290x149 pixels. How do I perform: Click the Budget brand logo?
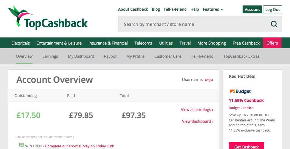[241, 91]
